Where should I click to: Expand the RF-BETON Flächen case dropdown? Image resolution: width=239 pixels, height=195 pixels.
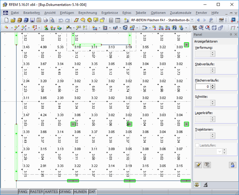[192, 20]
